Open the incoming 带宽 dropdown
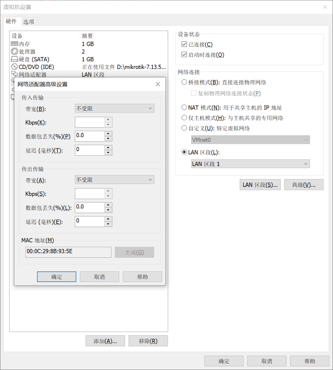This screenshot has width=333, height=370. tap(114, 108)
